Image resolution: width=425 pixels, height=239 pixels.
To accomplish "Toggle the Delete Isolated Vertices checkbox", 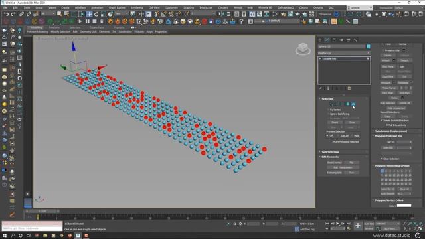I will [x=382, y=121].
